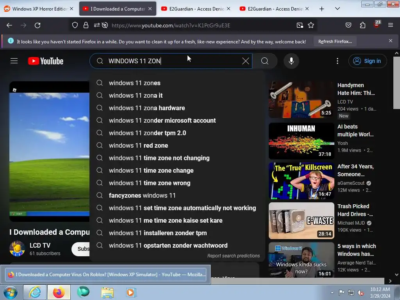Open the Windows Start orb
Image resolution: width=400 pixels, height=300 pixels.
click(11, 292)
